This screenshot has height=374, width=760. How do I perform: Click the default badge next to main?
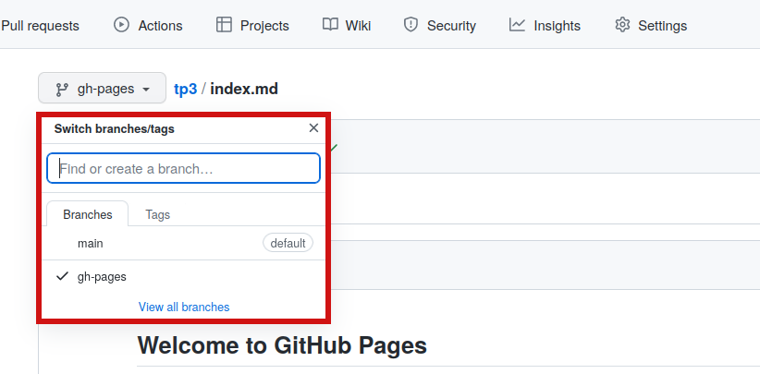[x=288, y=243]
